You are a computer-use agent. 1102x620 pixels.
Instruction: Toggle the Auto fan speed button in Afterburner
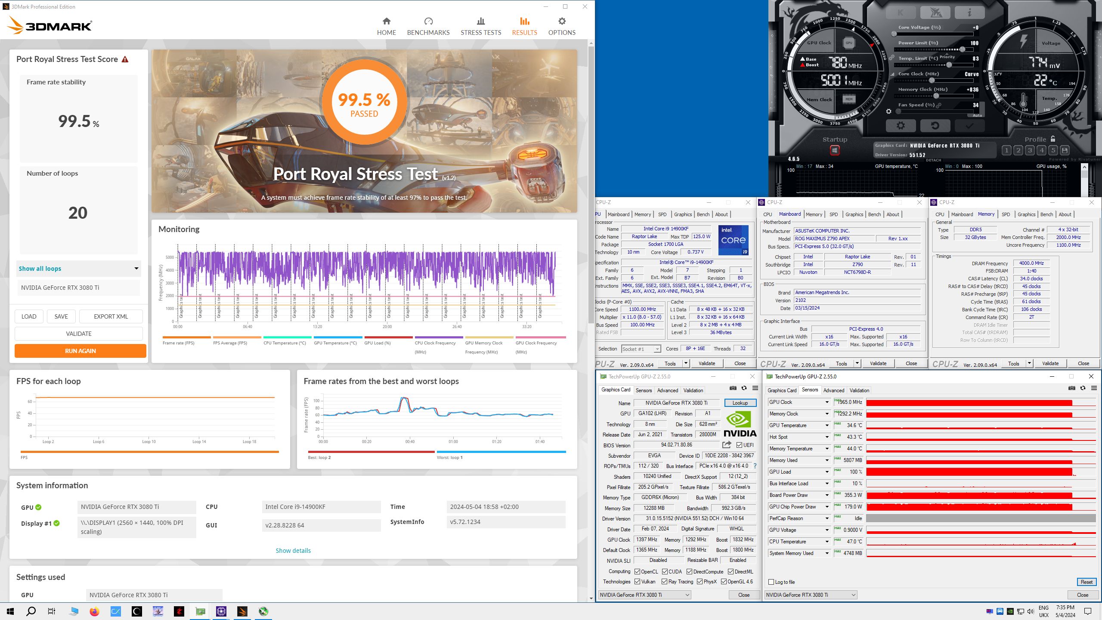(977, 115)
